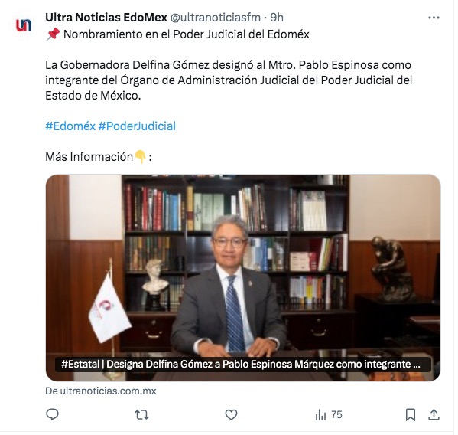Screen dimensions: 458x435
Task: Open the tweet text about Pablo Espinosa designation
Action: (x=229, y=80)
